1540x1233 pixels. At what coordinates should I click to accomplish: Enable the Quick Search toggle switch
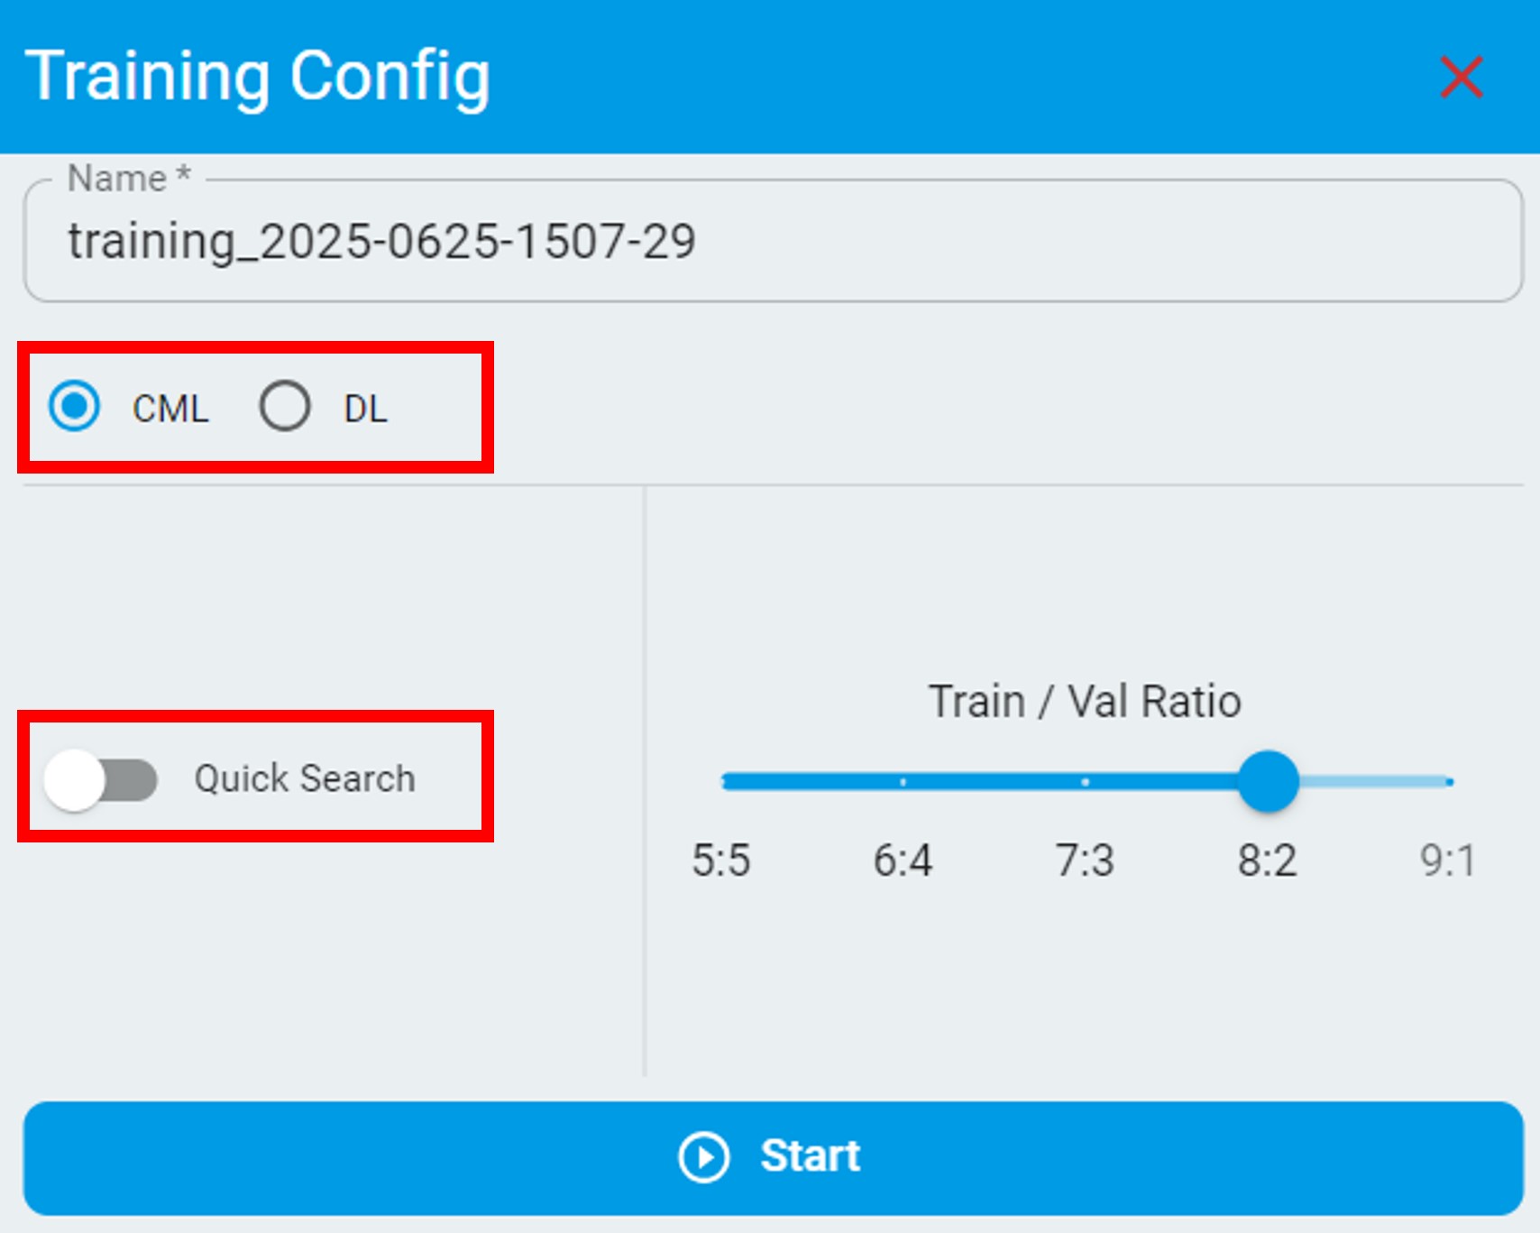101,779
